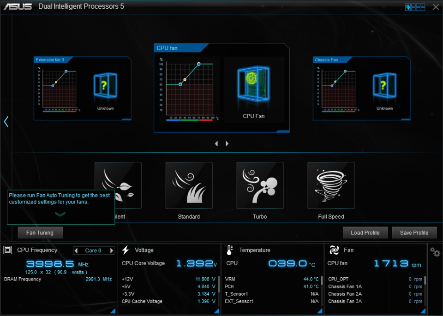Image resolution: width=443 pixels, height=316 pixels.
Task: Expand the Fan panel corner triangle
Action: tap(423, 310)
